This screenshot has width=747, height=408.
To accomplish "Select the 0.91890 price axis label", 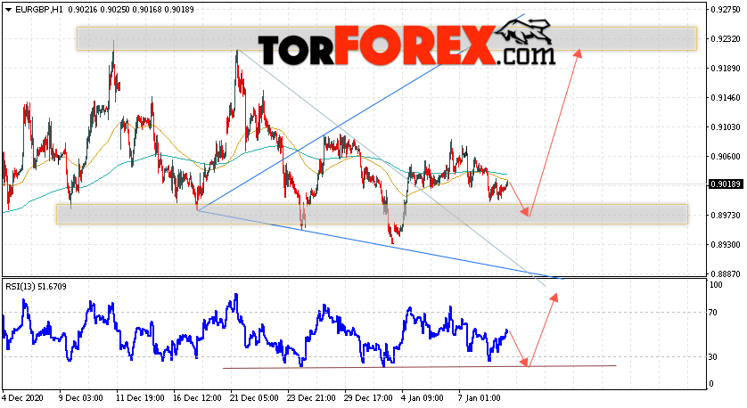I will click(726, 68).
